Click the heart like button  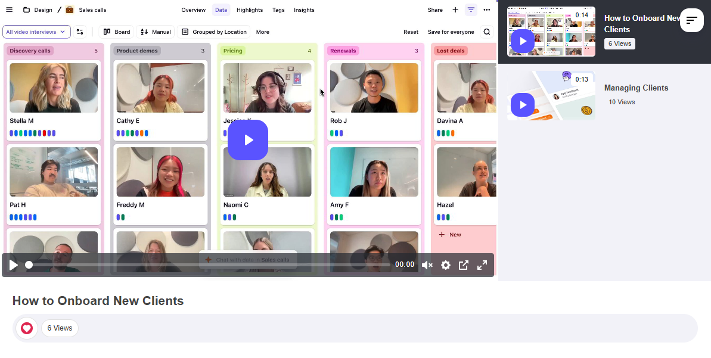tap(27, 328)
